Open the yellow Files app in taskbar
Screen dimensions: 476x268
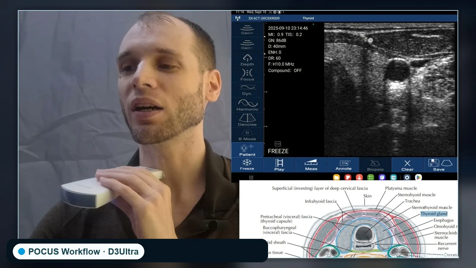336,177
